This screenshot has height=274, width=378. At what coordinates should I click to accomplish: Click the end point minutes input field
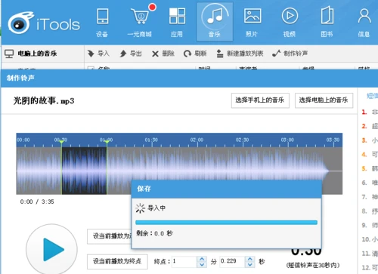(x=184, y=262)
